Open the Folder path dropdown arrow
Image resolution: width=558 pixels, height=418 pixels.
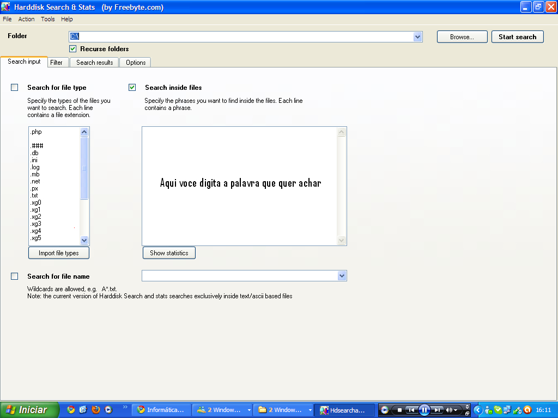[418, 36]
